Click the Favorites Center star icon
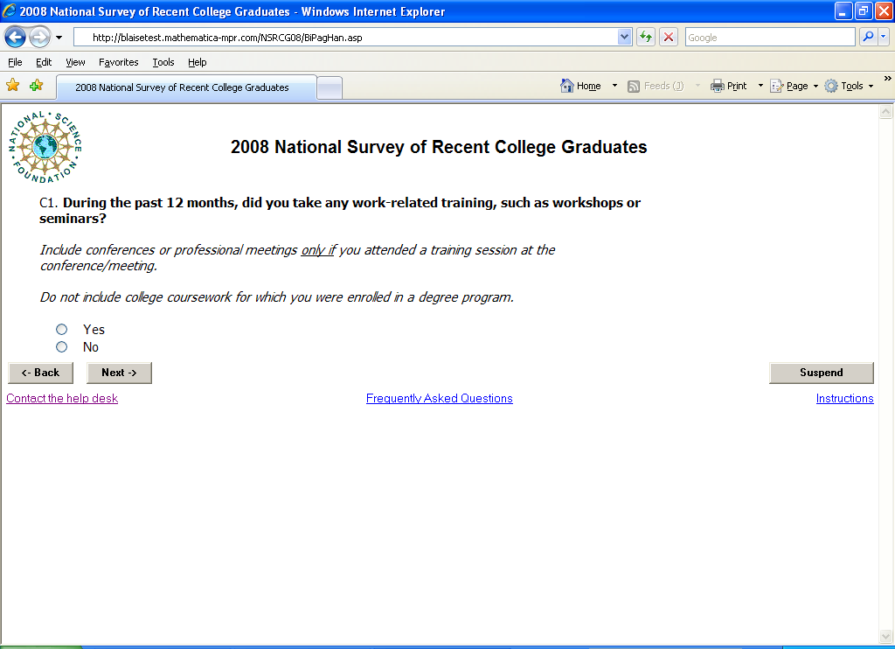The image size is (895, 649). click(13, 86)
